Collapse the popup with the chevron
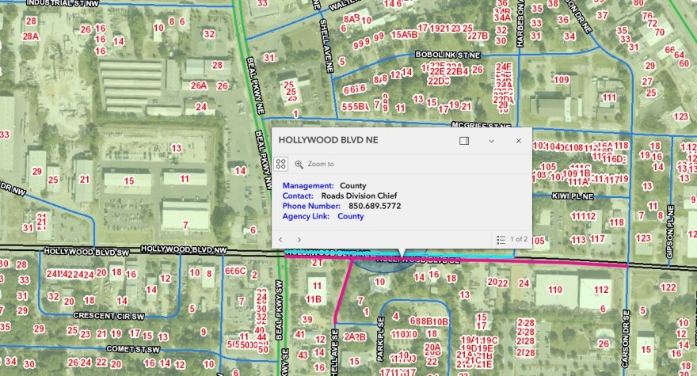Viewport: 697px width, 376px height. 491,141
